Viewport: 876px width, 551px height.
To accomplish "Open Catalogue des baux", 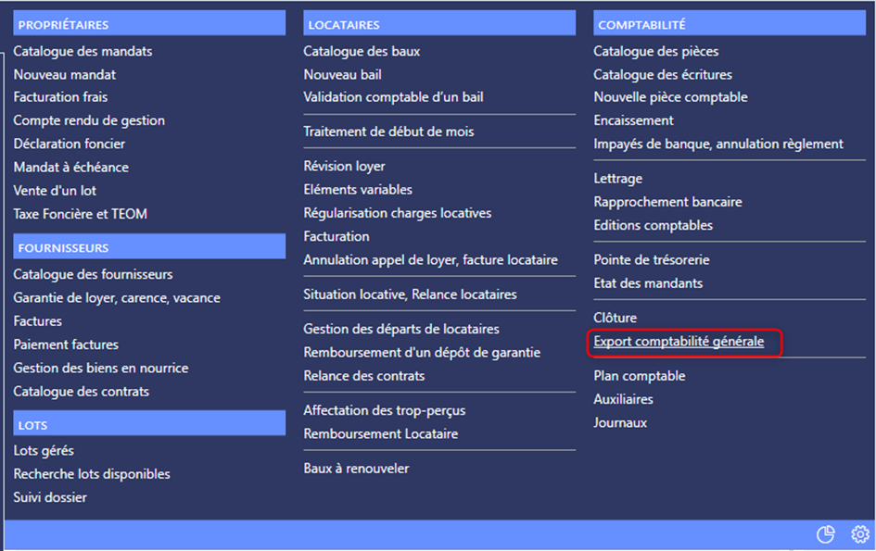I will (x=362, y=51).
